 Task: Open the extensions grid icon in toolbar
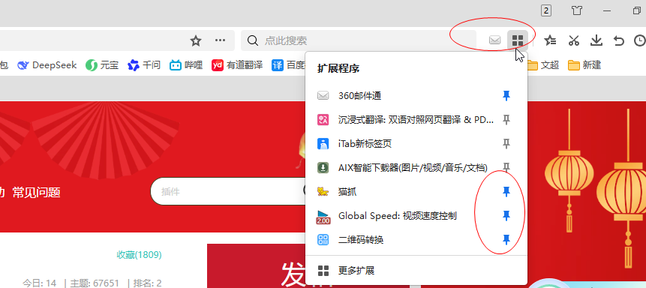pos(518,40)
